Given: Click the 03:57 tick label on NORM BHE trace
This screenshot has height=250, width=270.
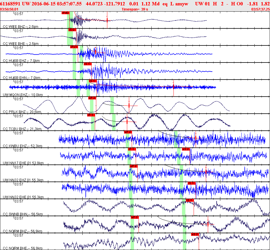Looking at the screenshot, I should point(19,236).
